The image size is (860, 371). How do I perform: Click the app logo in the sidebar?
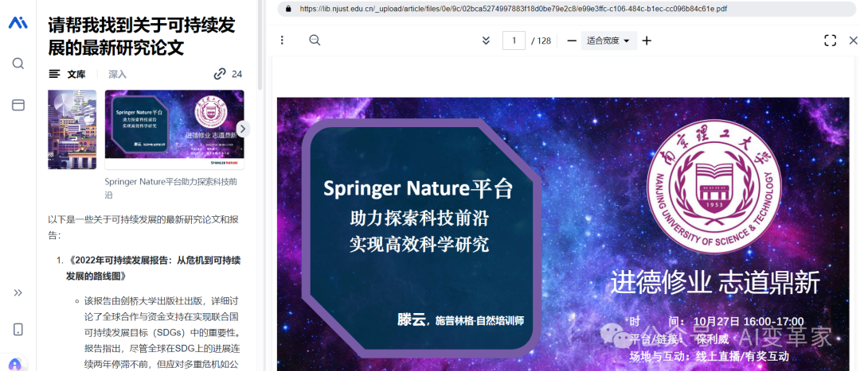[18, 22]
